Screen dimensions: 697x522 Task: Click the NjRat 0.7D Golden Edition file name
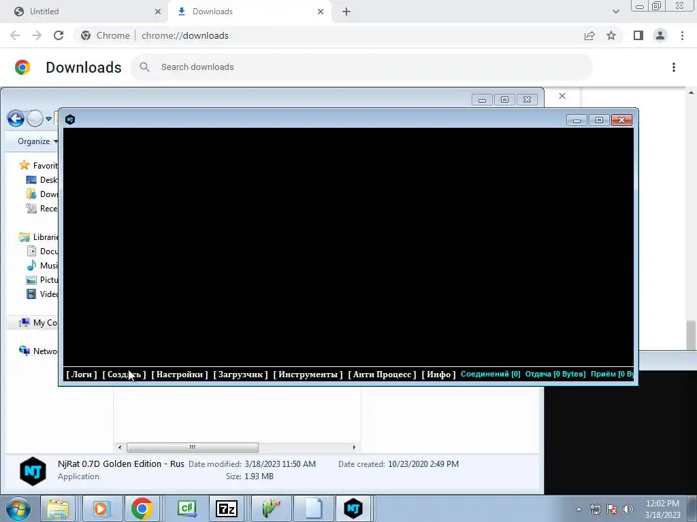pyautogui.click(x=121, y=464)
